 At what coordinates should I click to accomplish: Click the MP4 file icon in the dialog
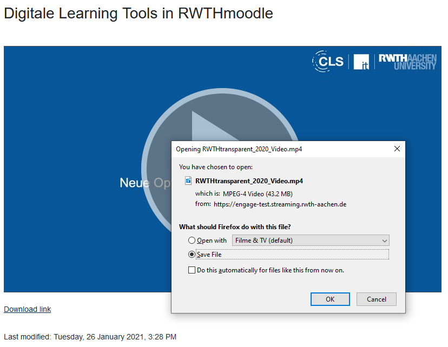point(188,181)
